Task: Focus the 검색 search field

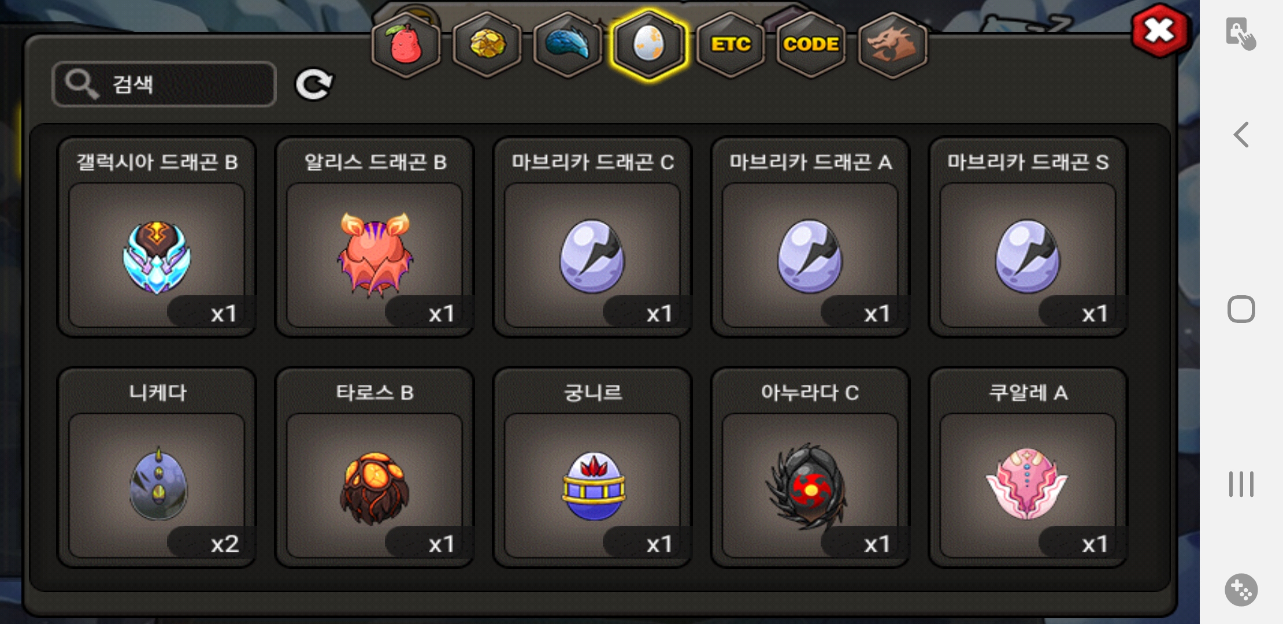Action: 164,84
